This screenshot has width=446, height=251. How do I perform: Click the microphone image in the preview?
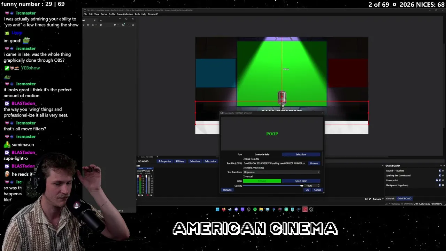(x=282, y=99)
